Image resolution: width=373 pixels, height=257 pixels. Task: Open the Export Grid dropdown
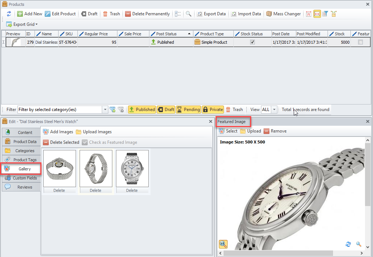coord(22,24)
